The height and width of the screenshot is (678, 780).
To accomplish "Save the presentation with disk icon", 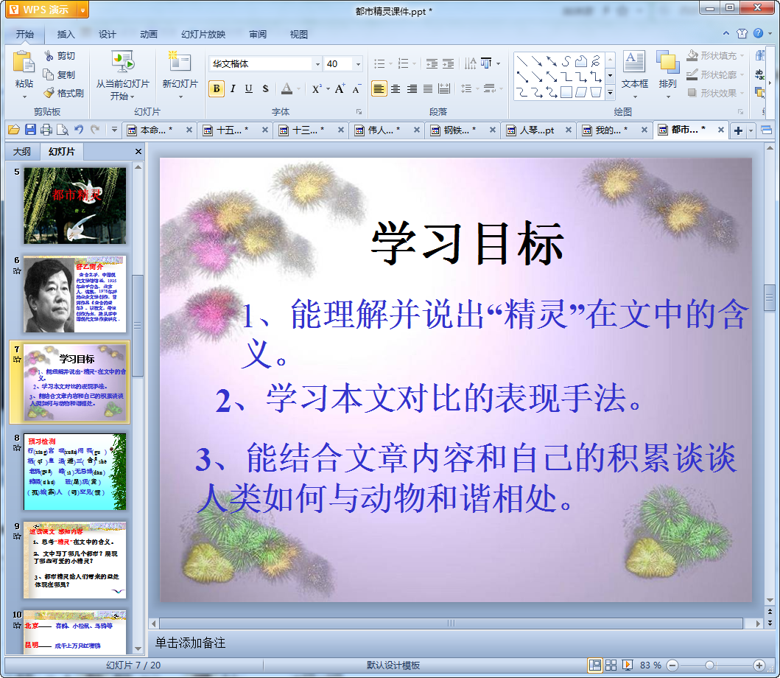I will [30, 130].
